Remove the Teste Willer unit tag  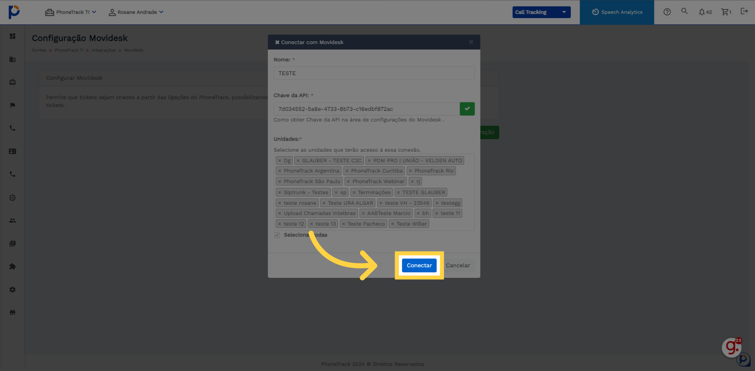393,224
